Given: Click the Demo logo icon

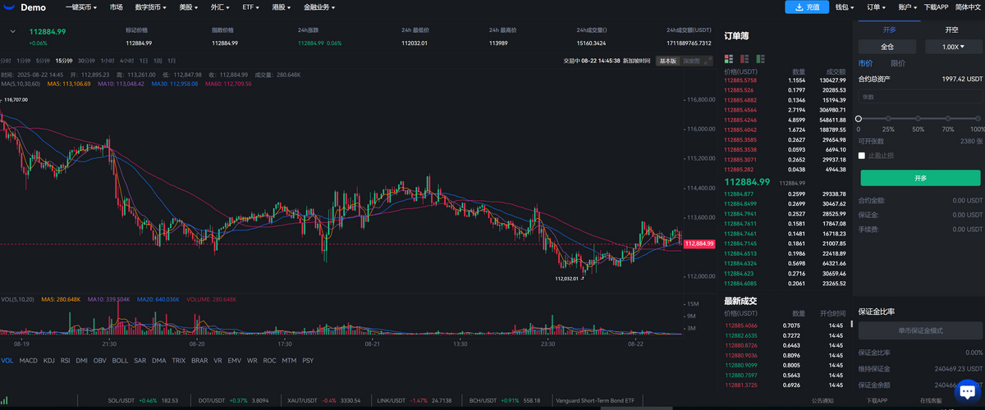Looking at the screenshot, I should coord(9,7).
